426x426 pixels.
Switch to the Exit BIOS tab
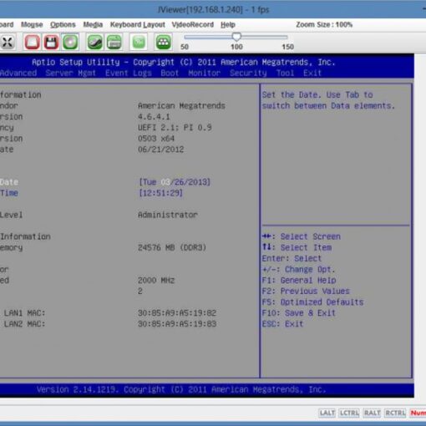(x=312, y=74)
